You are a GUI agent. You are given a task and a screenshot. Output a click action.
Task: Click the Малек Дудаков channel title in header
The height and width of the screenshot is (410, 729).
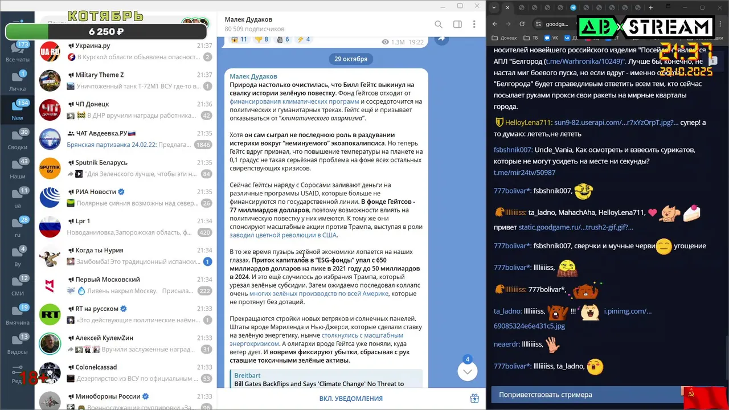[x=248, y=19]
